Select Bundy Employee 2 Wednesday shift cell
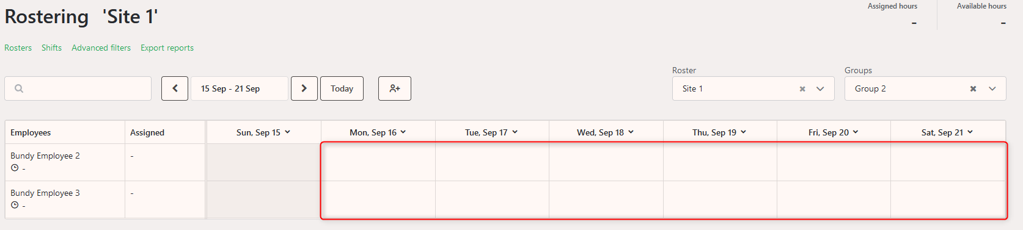Viewport: 1023px width, 230px height. [606, 162]
